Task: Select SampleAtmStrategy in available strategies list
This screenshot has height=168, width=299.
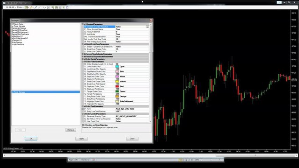Action: click(19, 28)
